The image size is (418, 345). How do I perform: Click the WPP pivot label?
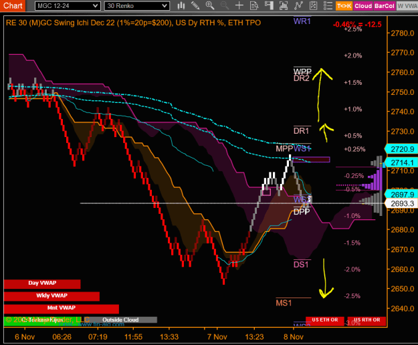(x=302, y=71)
